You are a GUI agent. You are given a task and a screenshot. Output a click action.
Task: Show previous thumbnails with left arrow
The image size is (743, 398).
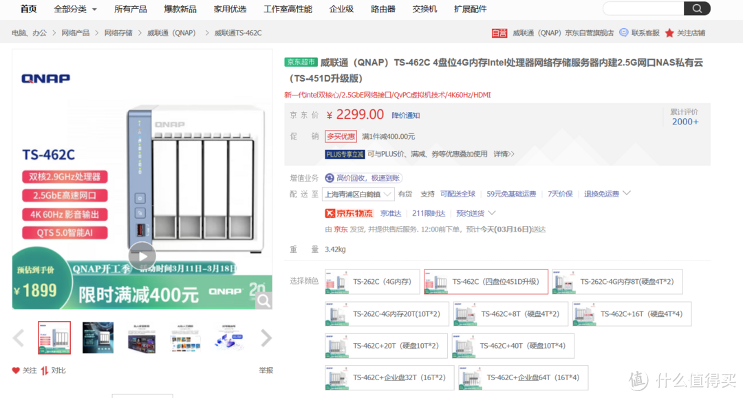[x=19, y=338]
